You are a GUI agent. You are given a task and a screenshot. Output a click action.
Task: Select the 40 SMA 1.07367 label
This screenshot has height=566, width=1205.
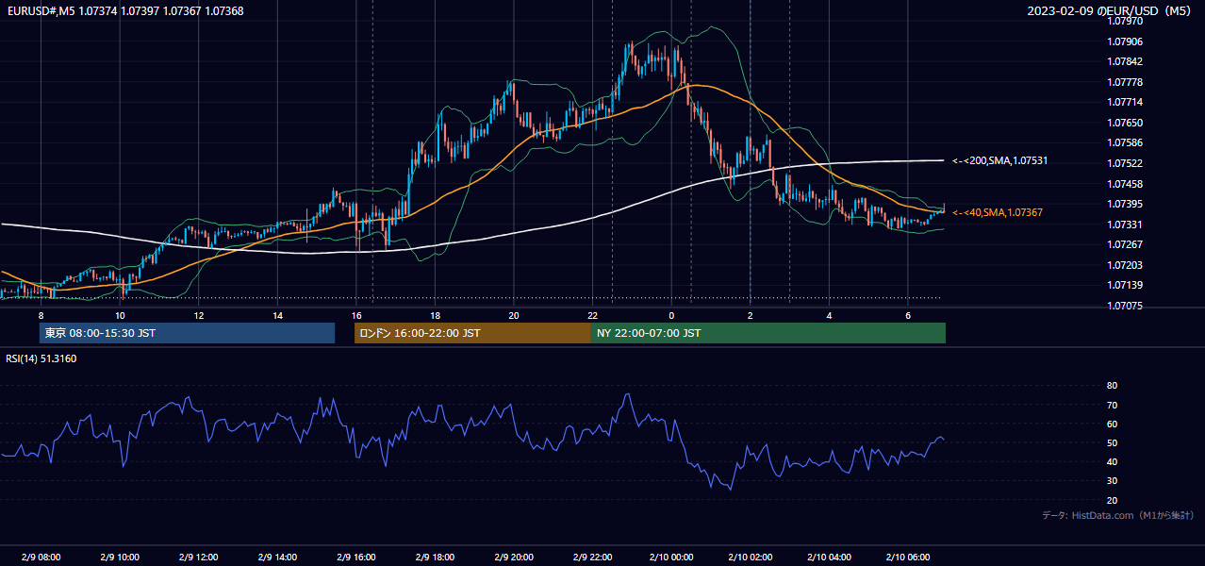(x=998, y=212)
